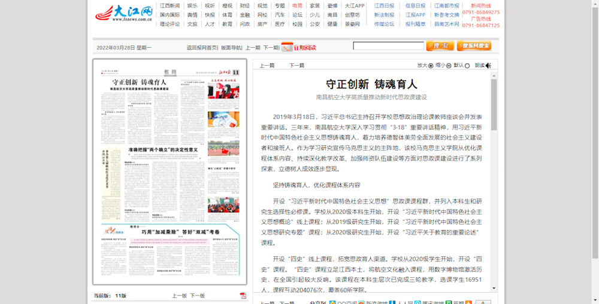Click the 放大 zoom-in icon
The image size is (599, 304).
click(431, 66)
